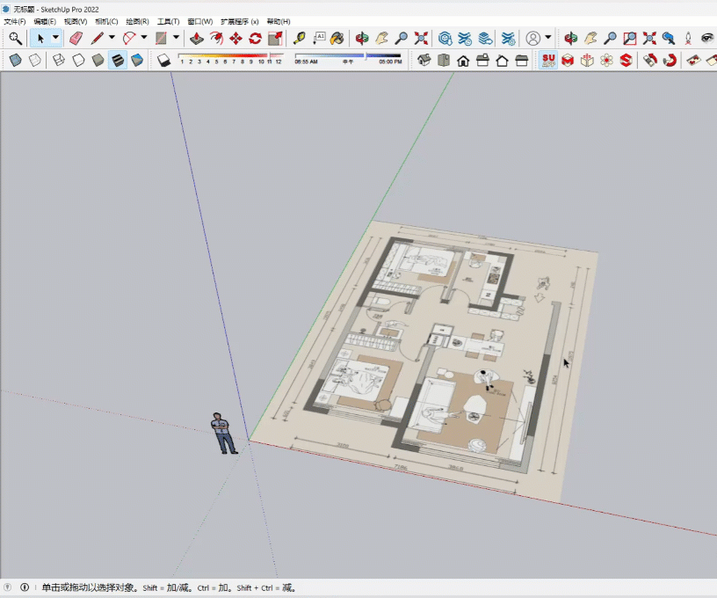This screenshot has width=717, height=598.
Task: Click the Previous view icon
Action: point(669,39)
